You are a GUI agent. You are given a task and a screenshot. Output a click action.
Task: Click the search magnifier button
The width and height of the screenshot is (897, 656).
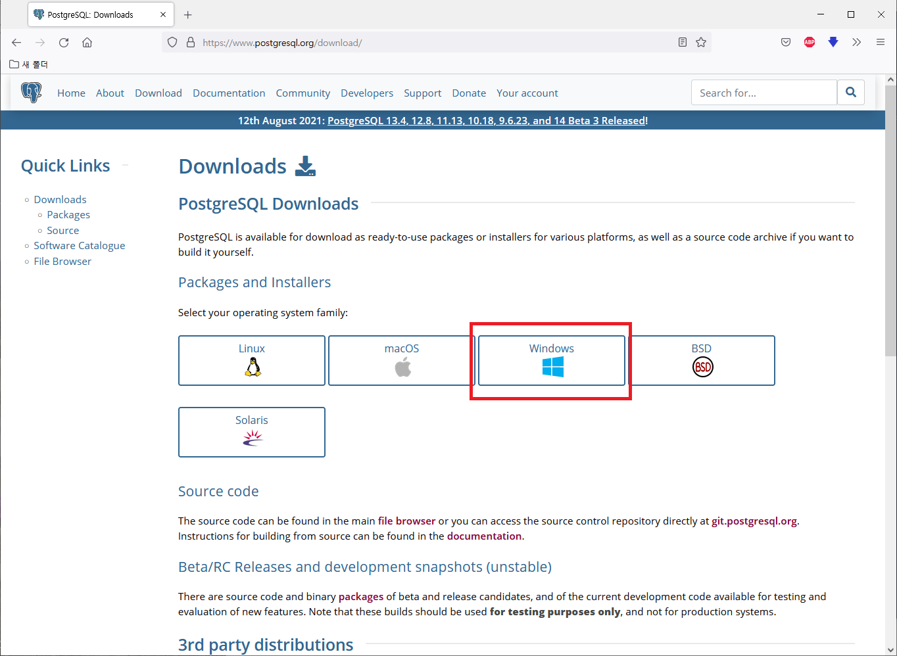851,93
